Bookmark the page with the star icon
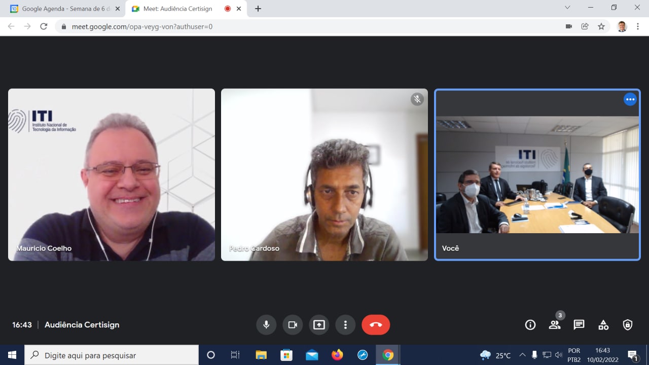The height and width of the screenshot is (365, 649). tap(601, 26)
